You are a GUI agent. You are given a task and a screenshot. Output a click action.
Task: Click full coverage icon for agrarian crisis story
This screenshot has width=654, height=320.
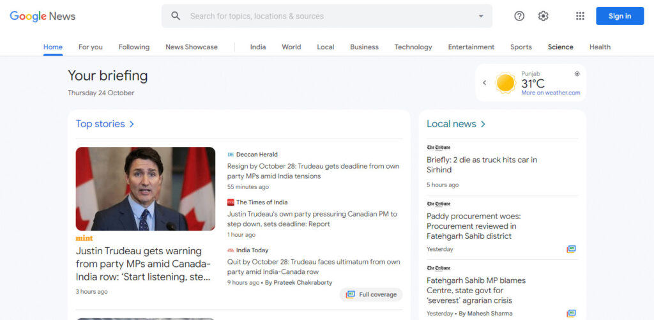pyautogui.click(x=571, y=314)
